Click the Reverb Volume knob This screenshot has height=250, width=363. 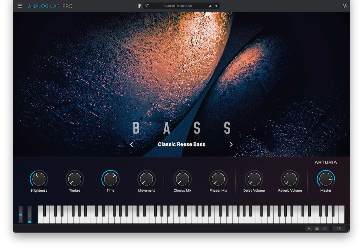coord(290,179)
